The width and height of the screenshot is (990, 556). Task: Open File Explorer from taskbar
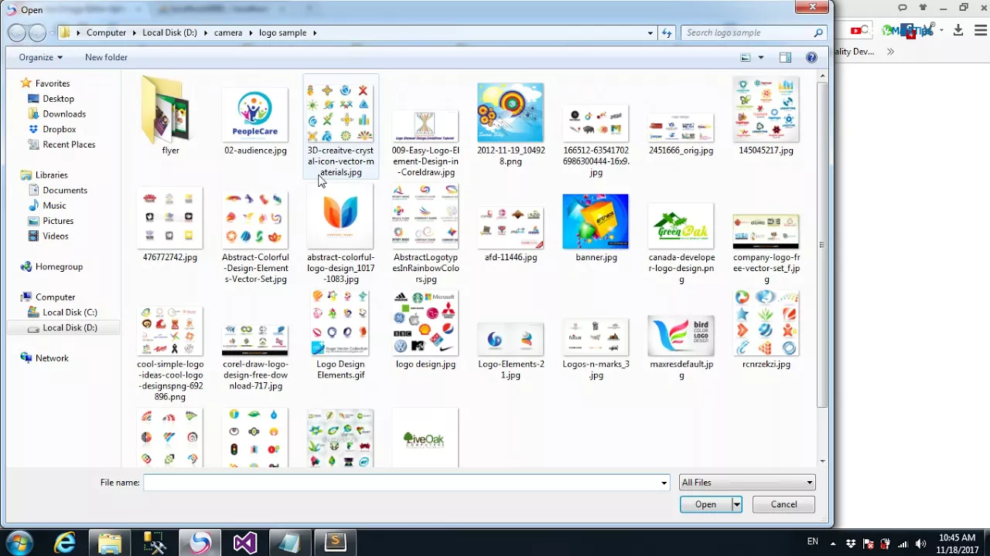[110, 543]
